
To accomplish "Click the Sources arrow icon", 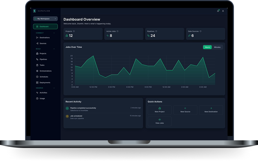I will pyautogui.click(x=37, y=43).
